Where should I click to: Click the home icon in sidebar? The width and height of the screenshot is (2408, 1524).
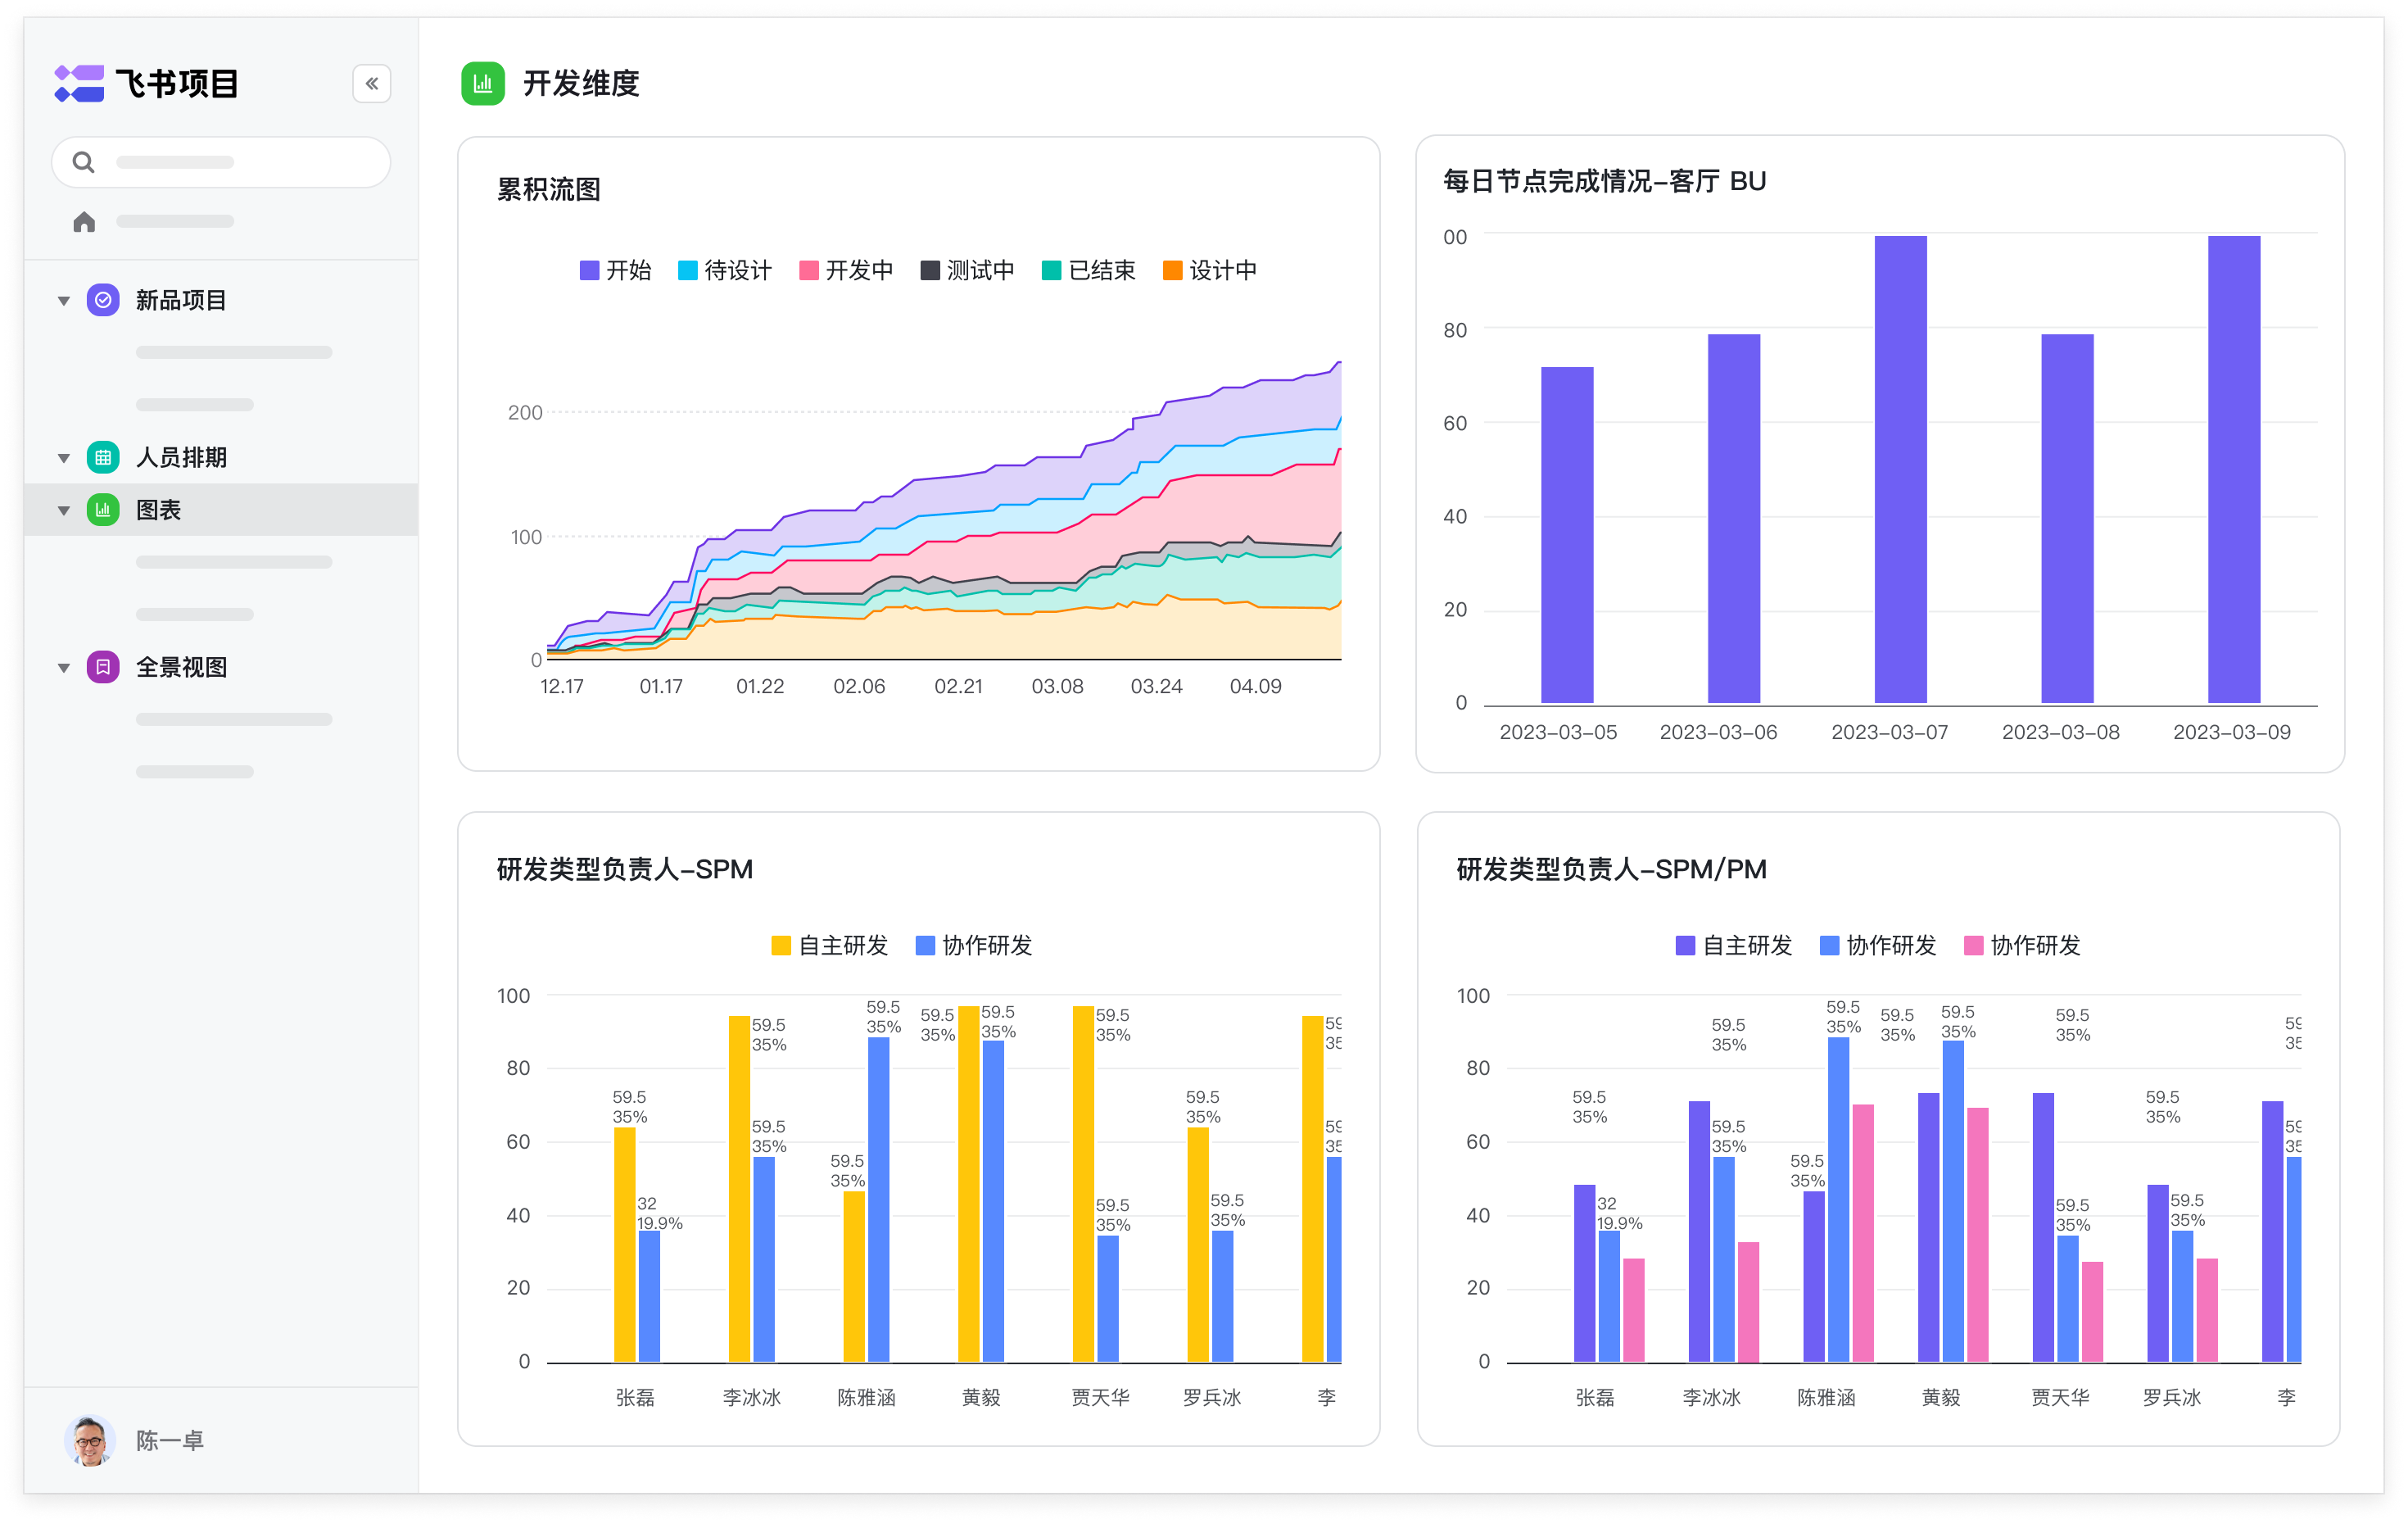[84, 221]
